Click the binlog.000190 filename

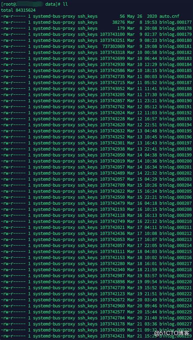coord(175,100)
